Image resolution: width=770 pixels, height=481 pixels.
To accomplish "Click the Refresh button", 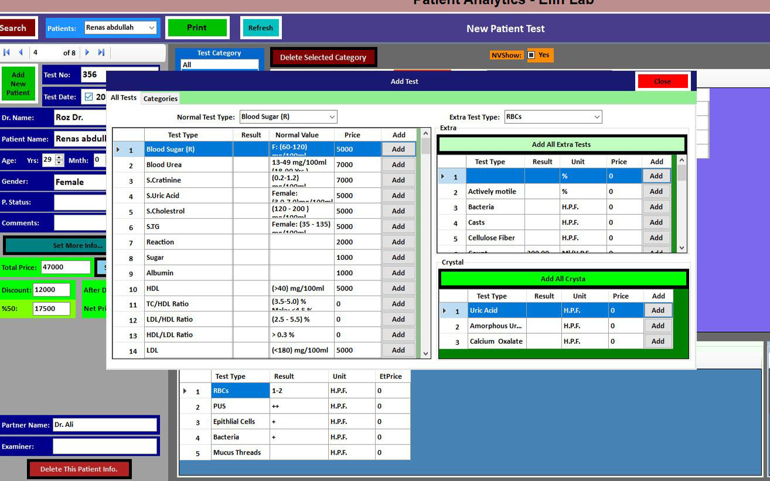I will click(260, 28).
